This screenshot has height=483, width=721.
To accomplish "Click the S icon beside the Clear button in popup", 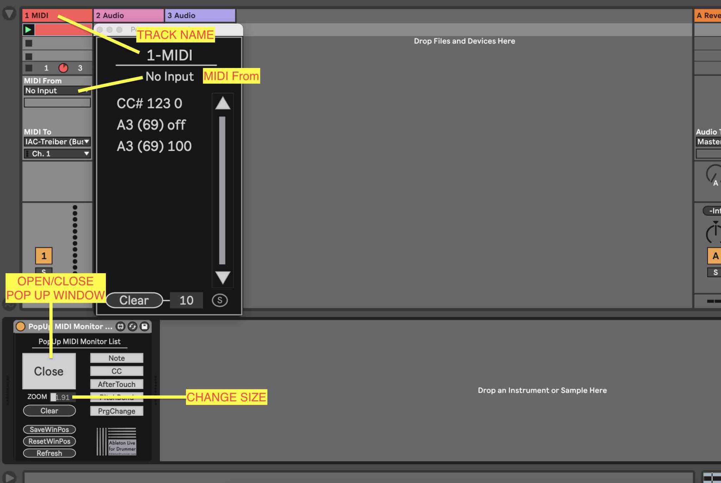I will (220, 300).
